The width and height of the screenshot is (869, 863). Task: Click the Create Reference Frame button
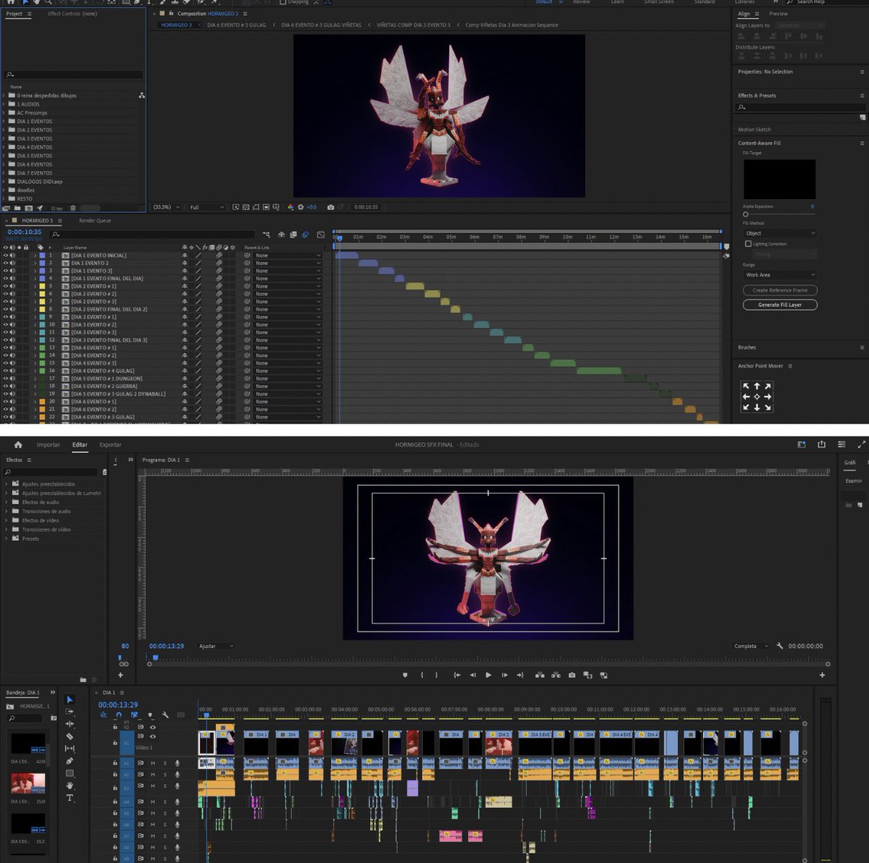click(780, 290)
